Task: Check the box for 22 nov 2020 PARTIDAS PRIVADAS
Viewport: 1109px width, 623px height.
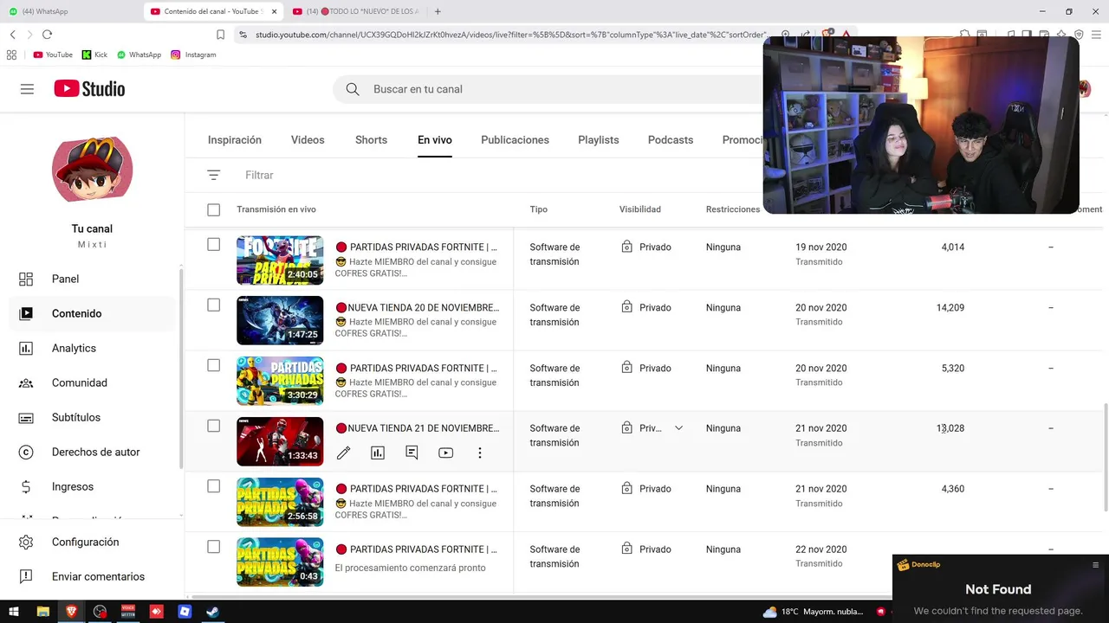Action: coord(214,547)
